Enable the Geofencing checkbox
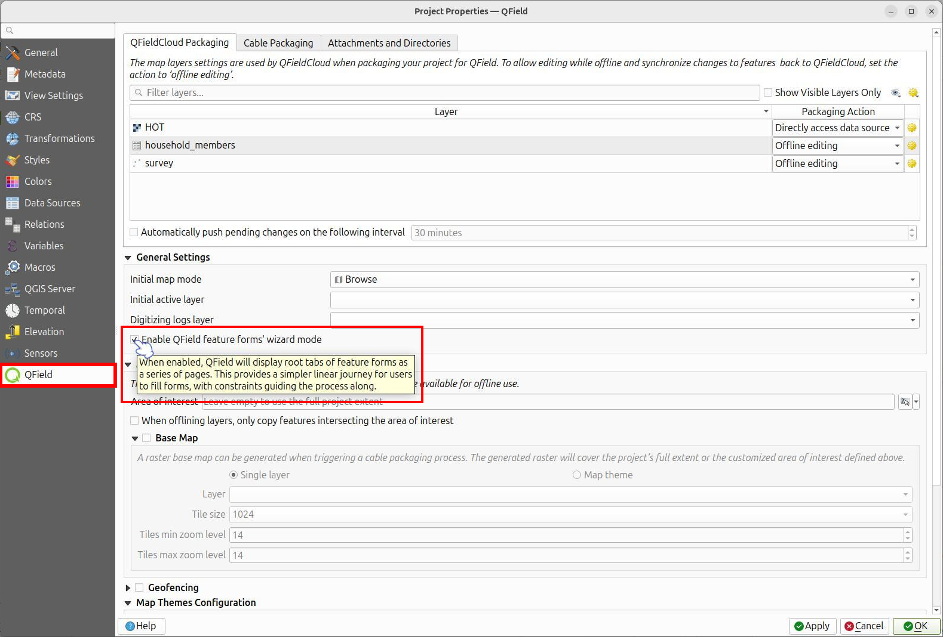 tap(139, 587)
